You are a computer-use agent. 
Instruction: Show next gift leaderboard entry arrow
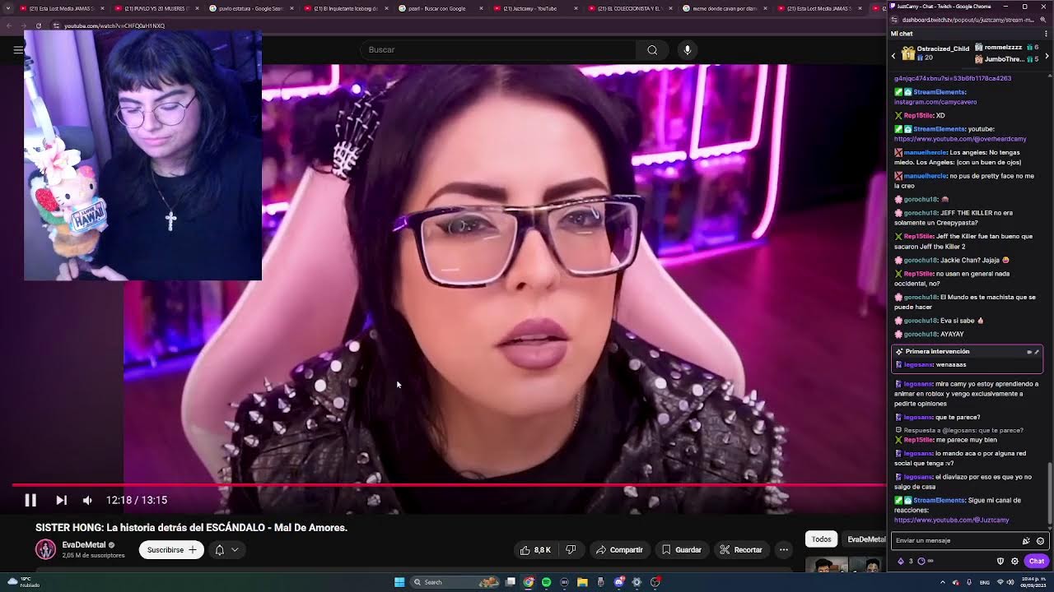[1047, 56]
